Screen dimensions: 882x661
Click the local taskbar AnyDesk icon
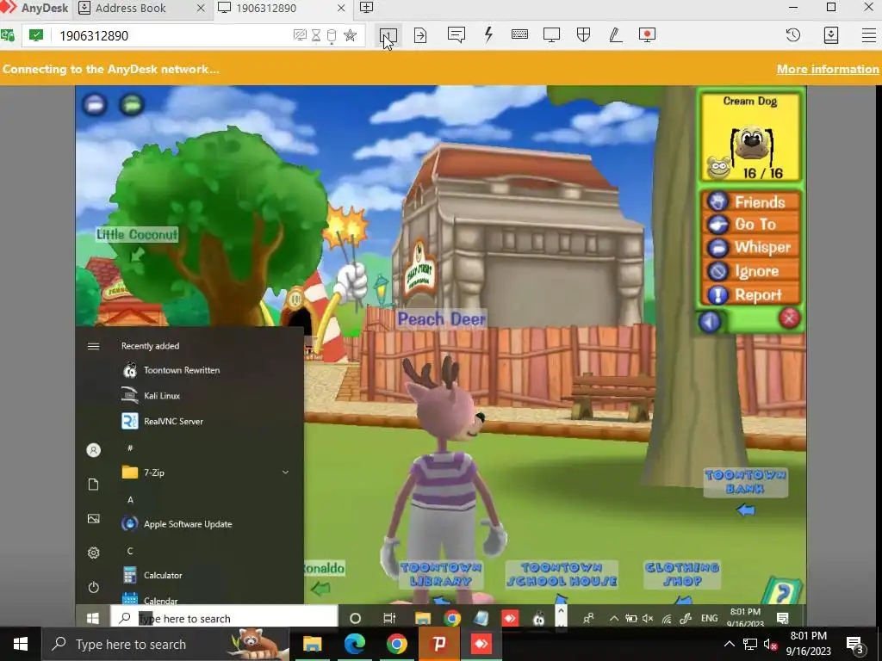[x=481, y=644]
